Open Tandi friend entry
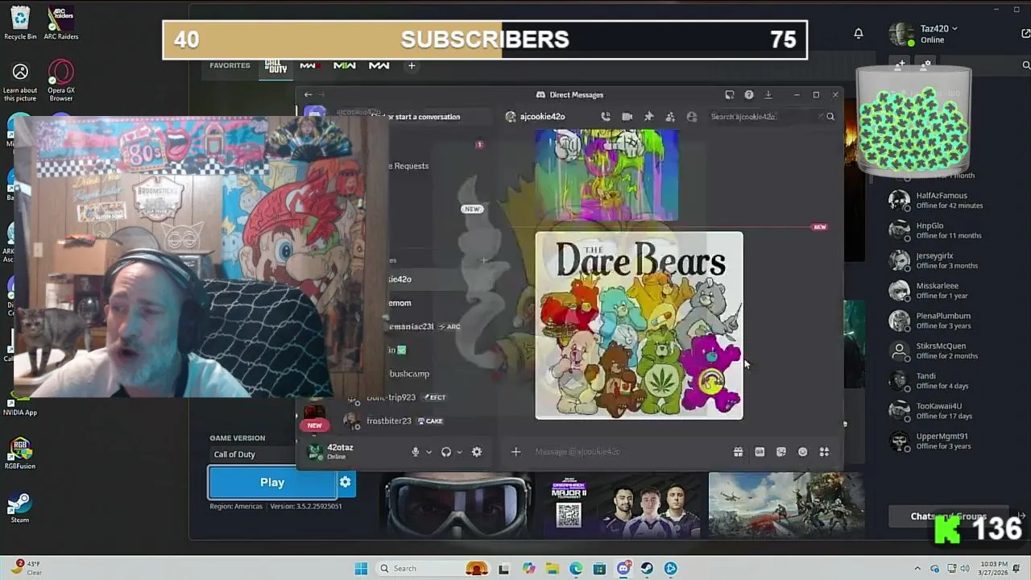Screen dimensions: 1031x580 950,380
